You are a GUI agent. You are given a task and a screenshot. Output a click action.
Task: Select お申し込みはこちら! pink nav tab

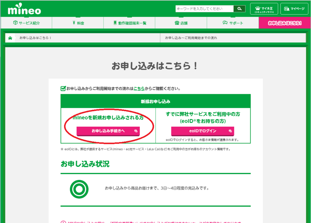click(285, 23)
